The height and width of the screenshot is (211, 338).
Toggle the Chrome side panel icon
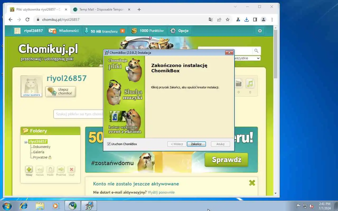pos(255,20)
